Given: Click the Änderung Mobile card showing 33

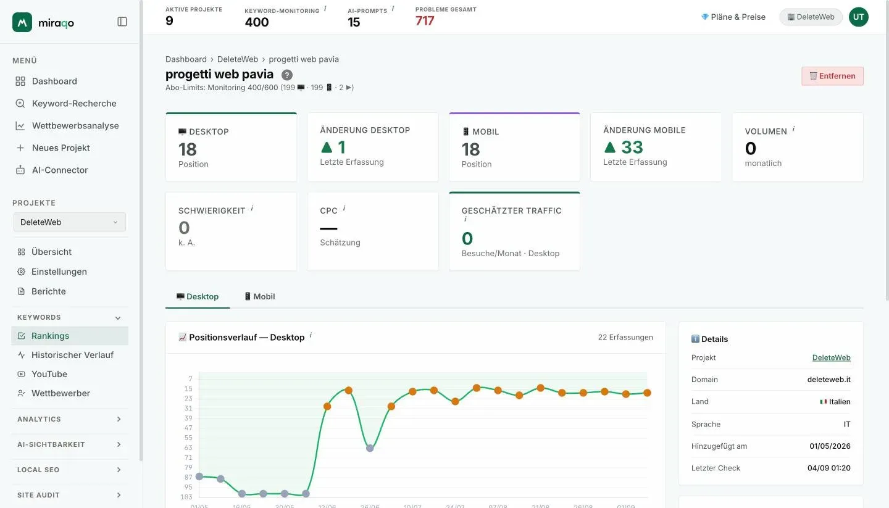Looking at the screenshot, I should tap(656, 148).
